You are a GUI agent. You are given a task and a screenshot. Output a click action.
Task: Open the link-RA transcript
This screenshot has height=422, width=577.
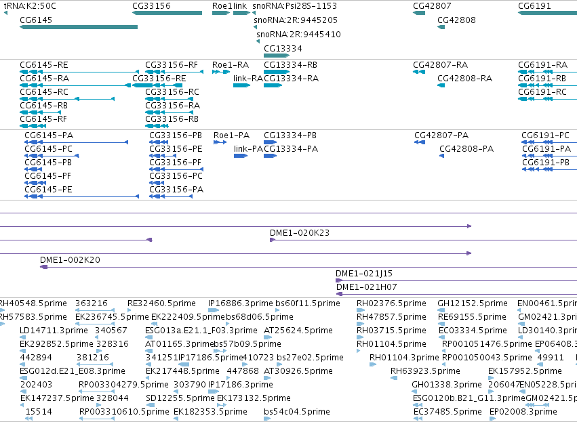(242, 85)
